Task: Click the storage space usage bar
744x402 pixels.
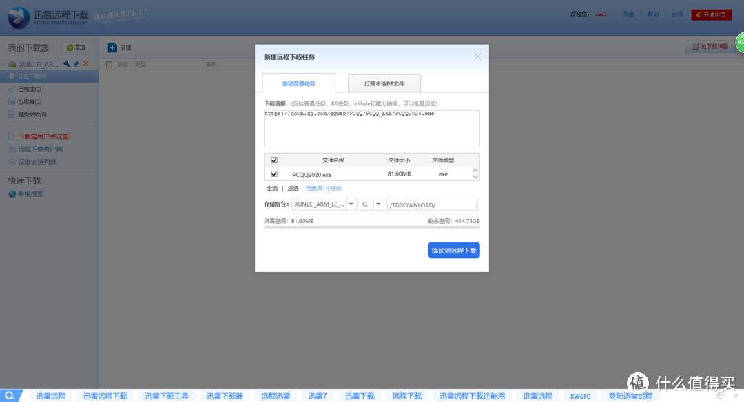Action: coord(372,227)
